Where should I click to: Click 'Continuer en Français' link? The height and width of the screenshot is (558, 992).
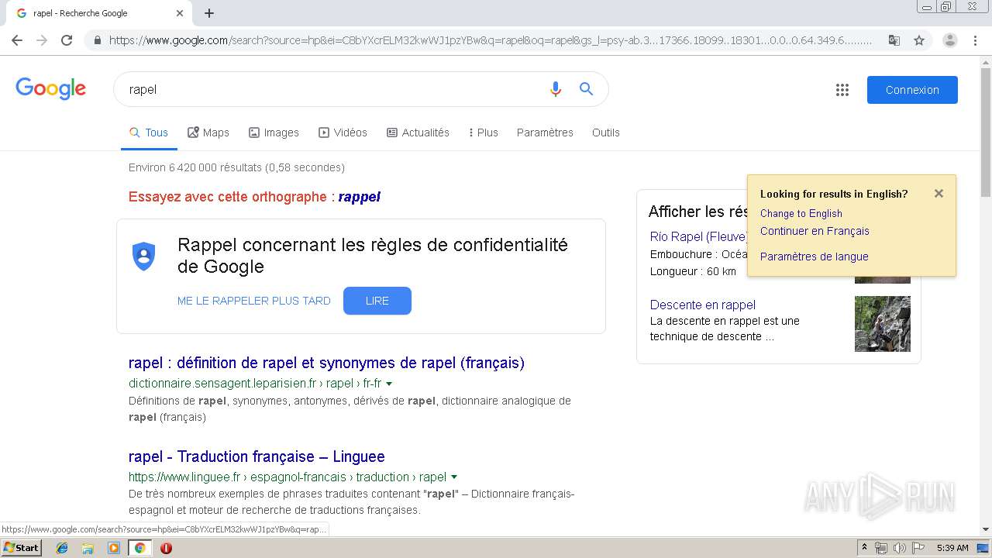[x=815, y=231]
